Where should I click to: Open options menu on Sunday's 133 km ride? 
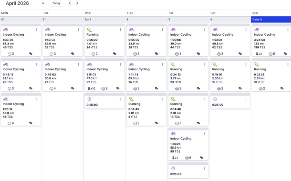pyautogui.click(x=287, y=30)
